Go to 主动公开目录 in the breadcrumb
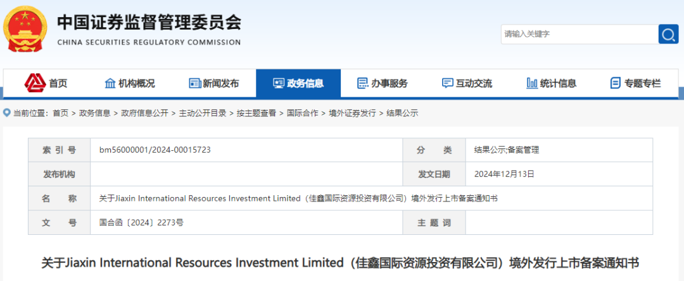This screenshot has width=684, height=281. point(203,114)
